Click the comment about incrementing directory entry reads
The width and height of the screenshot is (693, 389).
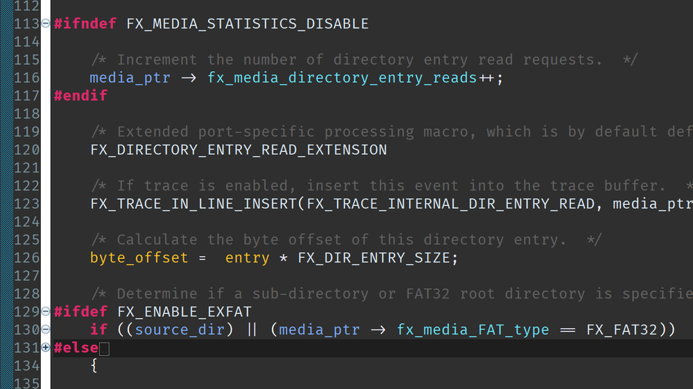tap(364, 60)
